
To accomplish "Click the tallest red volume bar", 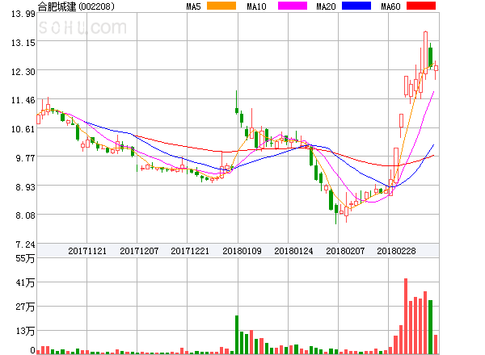I will (406, 316).
